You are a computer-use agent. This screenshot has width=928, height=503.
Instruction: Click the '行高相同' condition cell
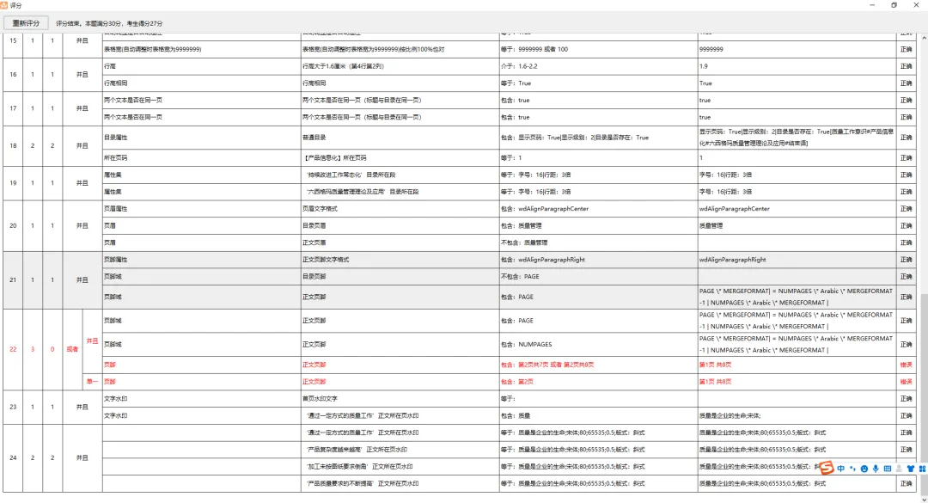click(x=201, y=83)
